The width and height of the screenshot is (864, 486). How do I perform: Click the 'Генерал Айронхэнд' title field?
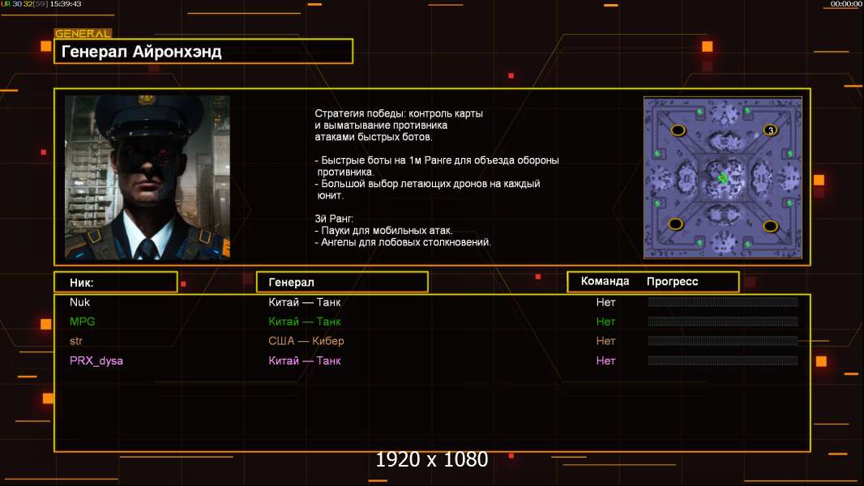(203, 51)
